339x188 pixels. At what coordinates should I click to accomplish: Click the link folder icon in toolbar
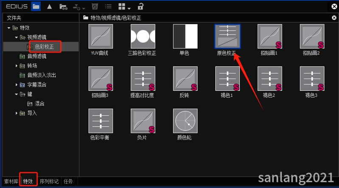point(63,7)
